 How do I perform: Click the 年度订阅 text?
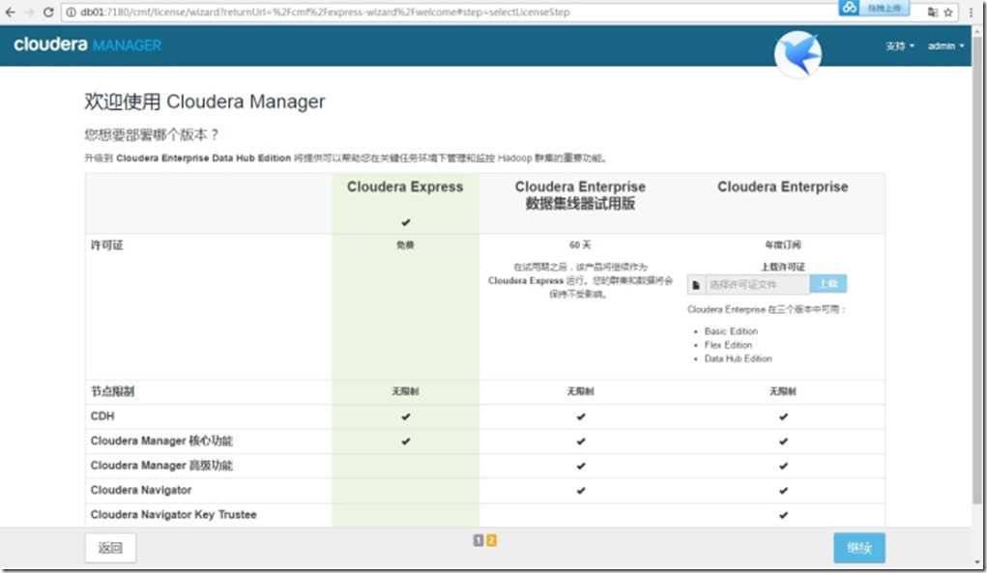point(782,244)
